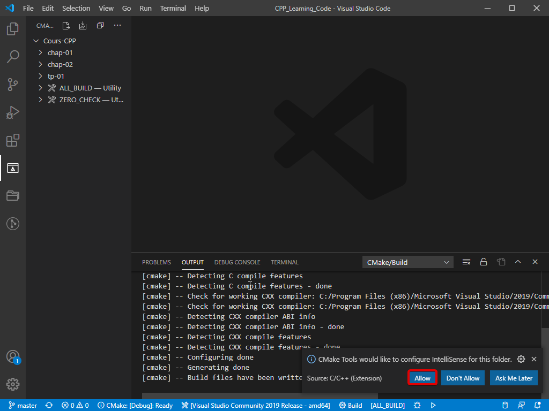Click the cylinder icon in status bar

pos(505,406)
